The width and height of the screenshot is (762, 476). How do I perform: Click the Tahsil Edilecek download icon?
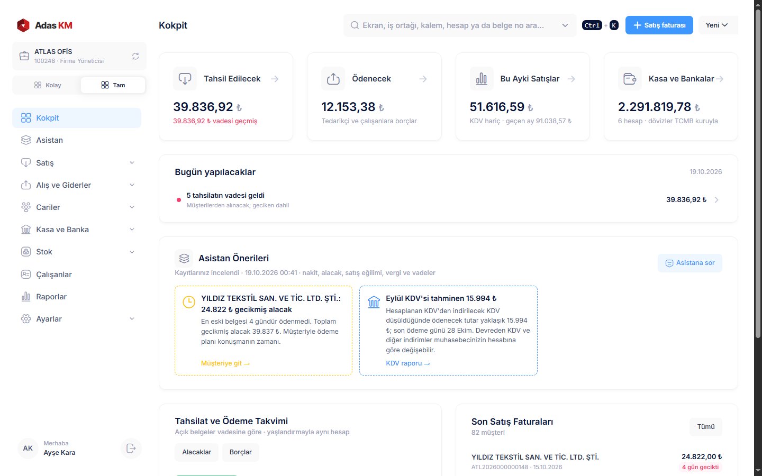click(185, 79)
